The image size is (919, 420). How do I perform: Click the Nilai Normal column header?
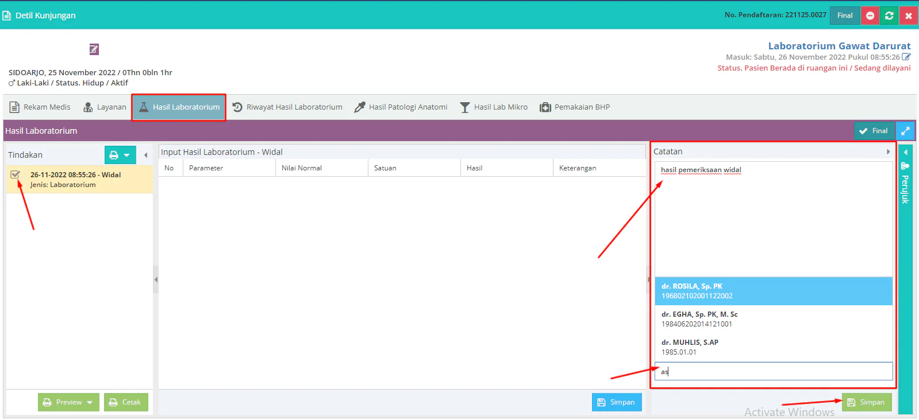click(321, 168)
